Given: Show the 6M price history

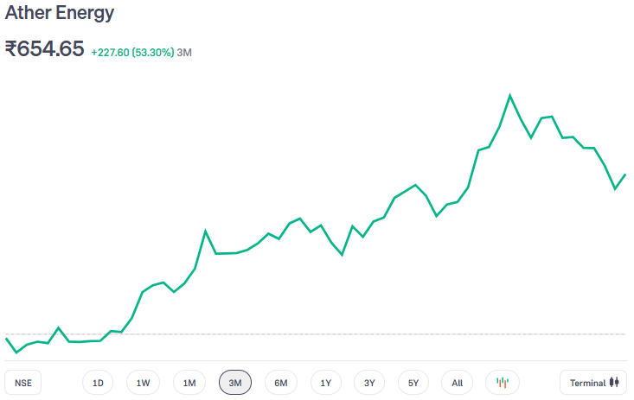Looking at the screenshot, I should [x=281, y=383].
